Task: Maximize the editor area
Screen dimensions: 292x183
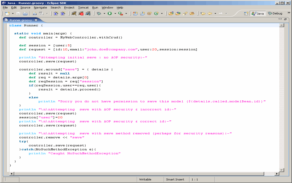Action: click(x=285, y=19)
